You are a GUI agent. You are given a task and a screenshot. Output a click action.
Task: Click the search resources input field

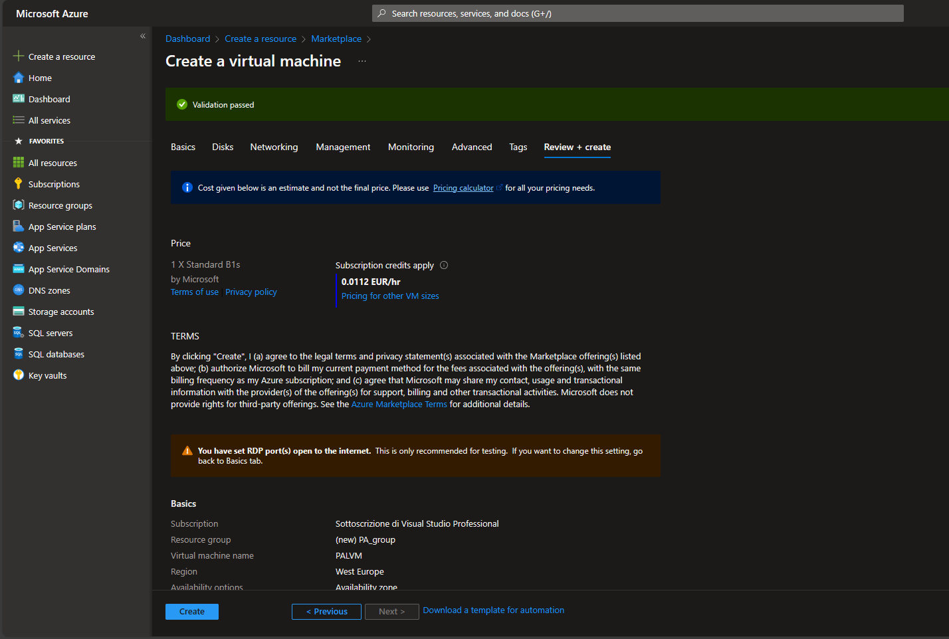[638, 13]
